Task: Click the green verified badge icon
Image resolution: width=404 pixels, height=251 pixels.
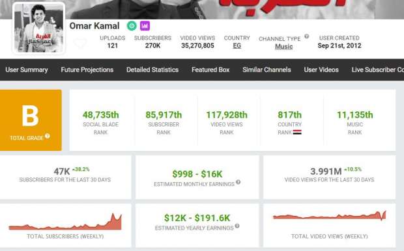Action: click(132, 26)
